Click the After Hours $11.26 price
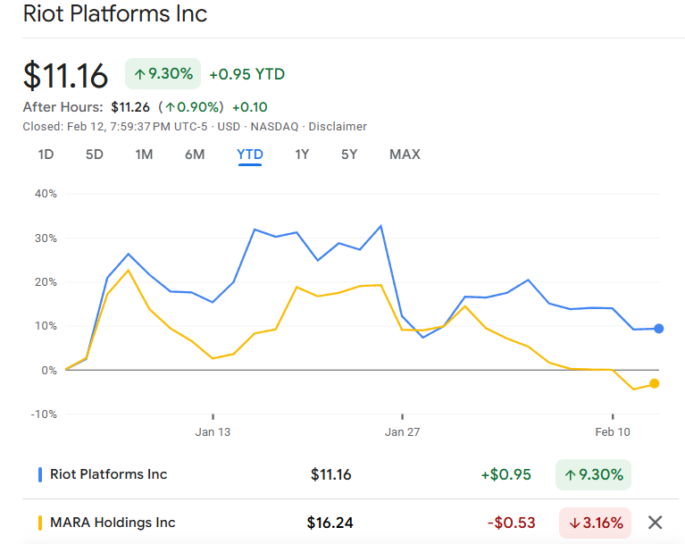 pos(130,107)
